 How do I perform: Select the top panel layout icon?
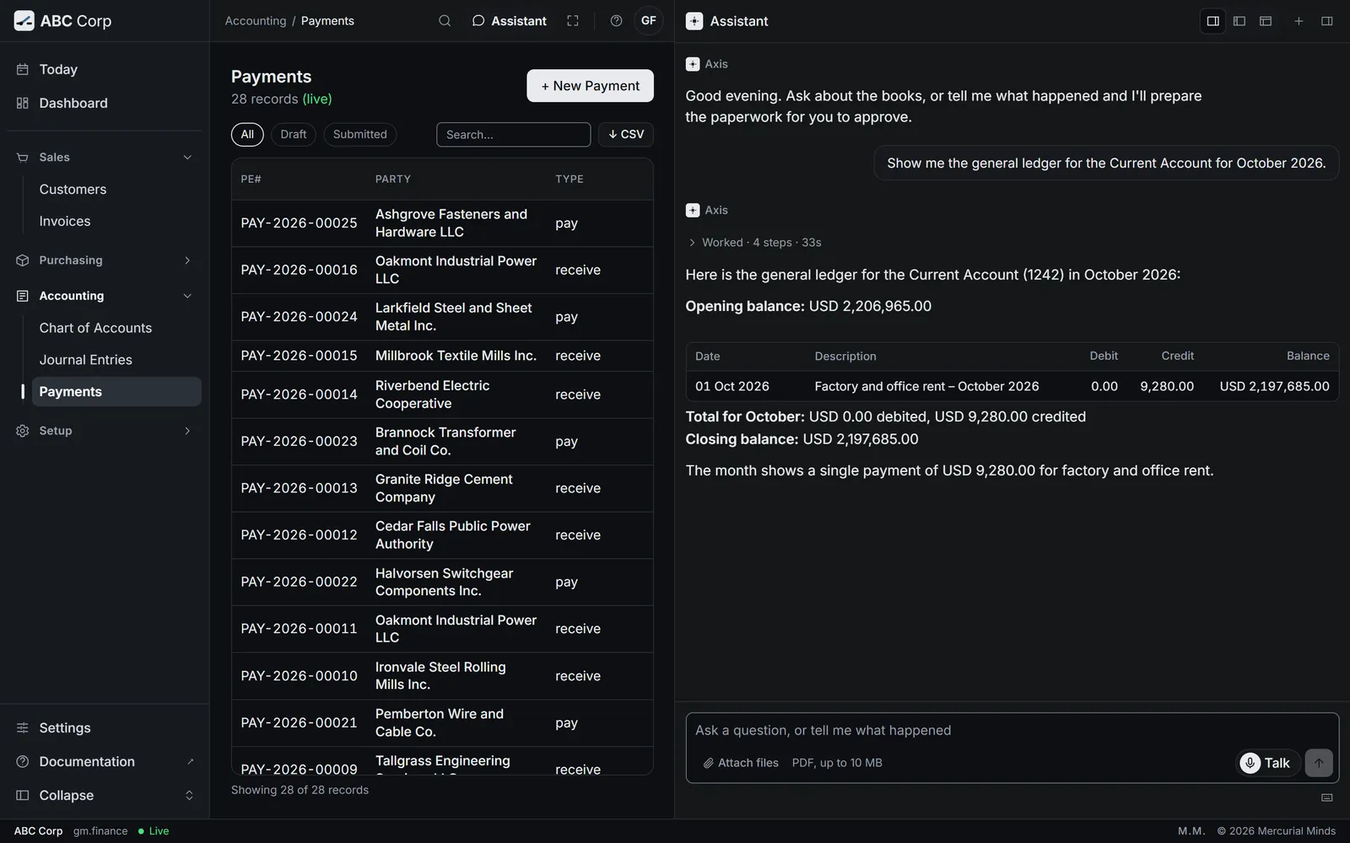[x=1266, y=21]
